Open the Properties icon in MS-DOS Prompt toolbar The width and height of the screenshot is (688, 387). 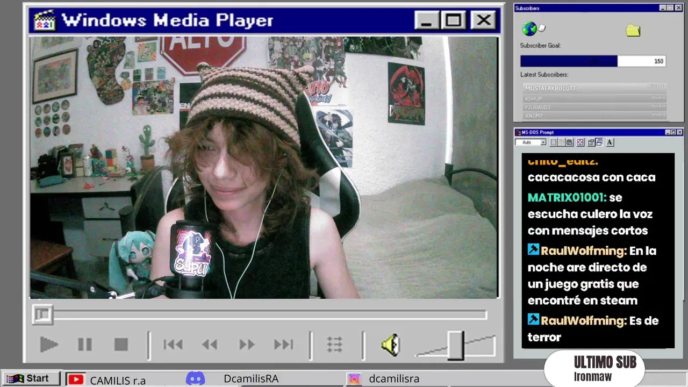coord(591,142)
